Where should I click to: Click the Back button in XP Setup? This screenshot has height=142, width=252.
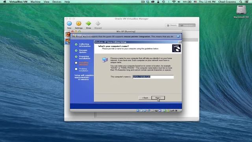145,98
